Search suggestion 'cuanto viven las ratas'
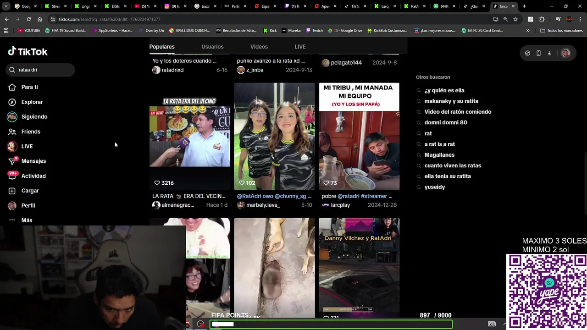 coord(453,165)
